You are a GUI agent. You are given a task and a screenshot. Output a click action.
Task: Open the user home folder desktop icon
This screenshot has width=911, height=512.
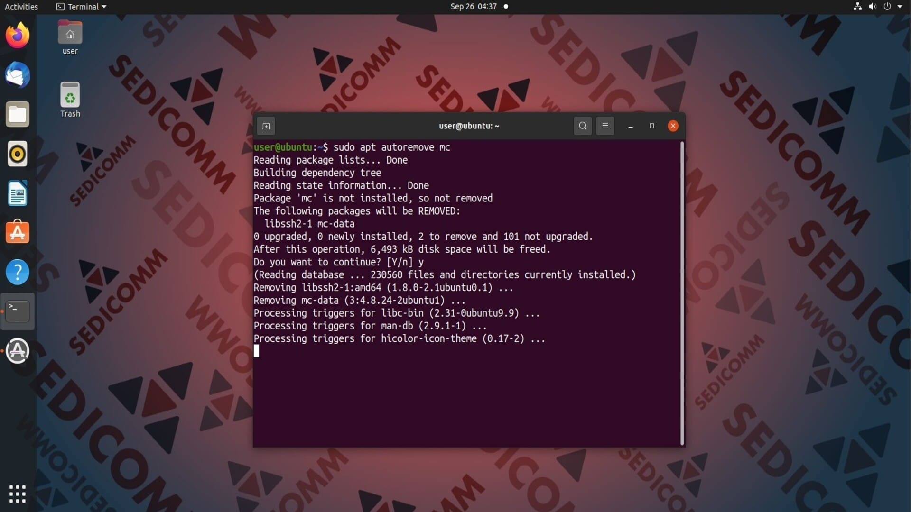click(70, 37)
